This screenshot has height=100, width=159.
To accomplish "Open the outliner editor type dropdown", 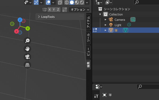I will (99, 2).
